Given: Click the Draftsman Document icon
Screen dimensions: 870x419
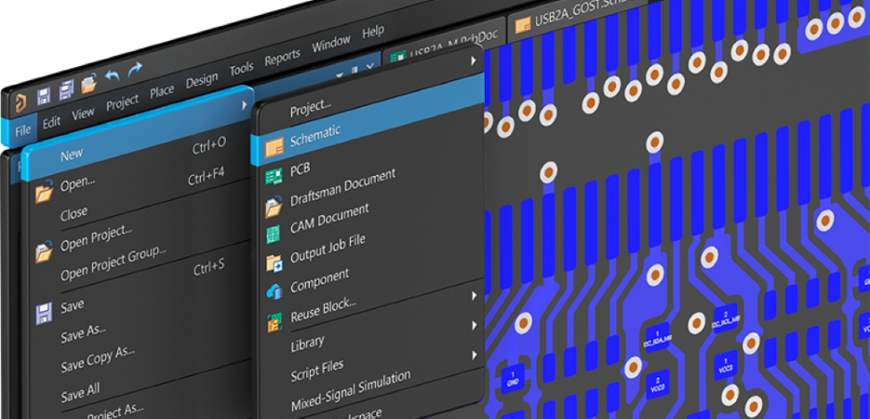Looking at the screenshot, I should (x=274, y=206).
